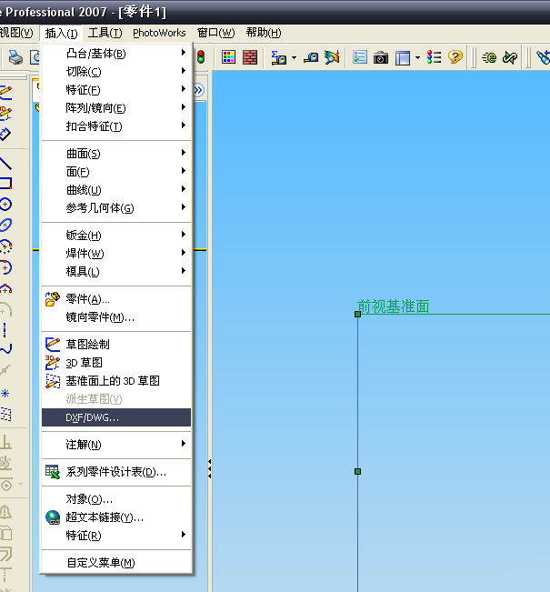Select the 3 Point Arc tool
This screenshot has height=592, width=550.
point(5,288)
